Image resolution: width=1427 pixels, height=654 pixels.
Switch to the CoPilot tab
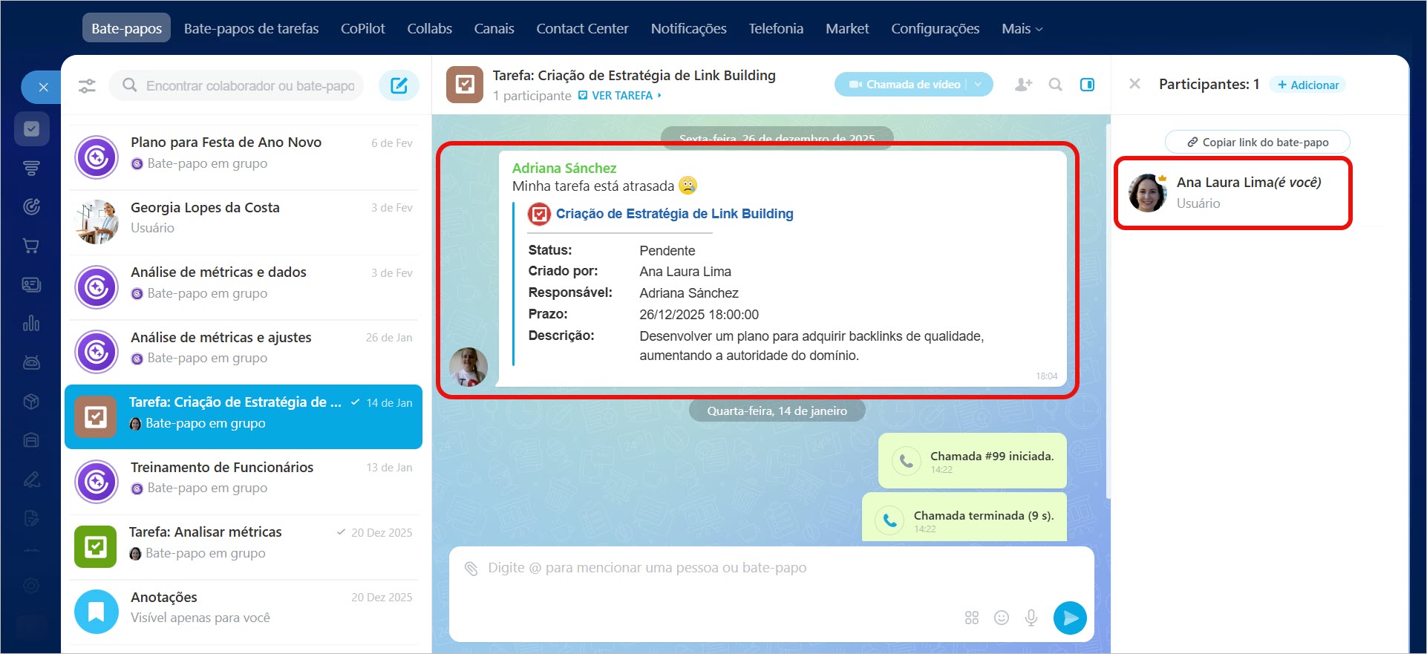[x=362, y=29]
